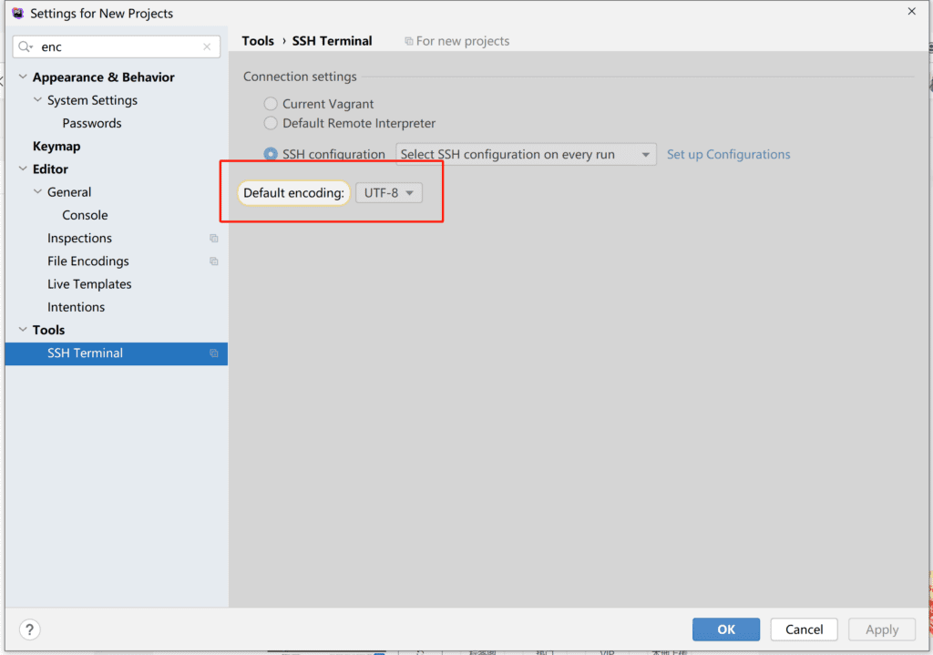The height and width of the screenshot is (655, 933).
Task: Clear the search field with X icon
Action: click(207, 46)
